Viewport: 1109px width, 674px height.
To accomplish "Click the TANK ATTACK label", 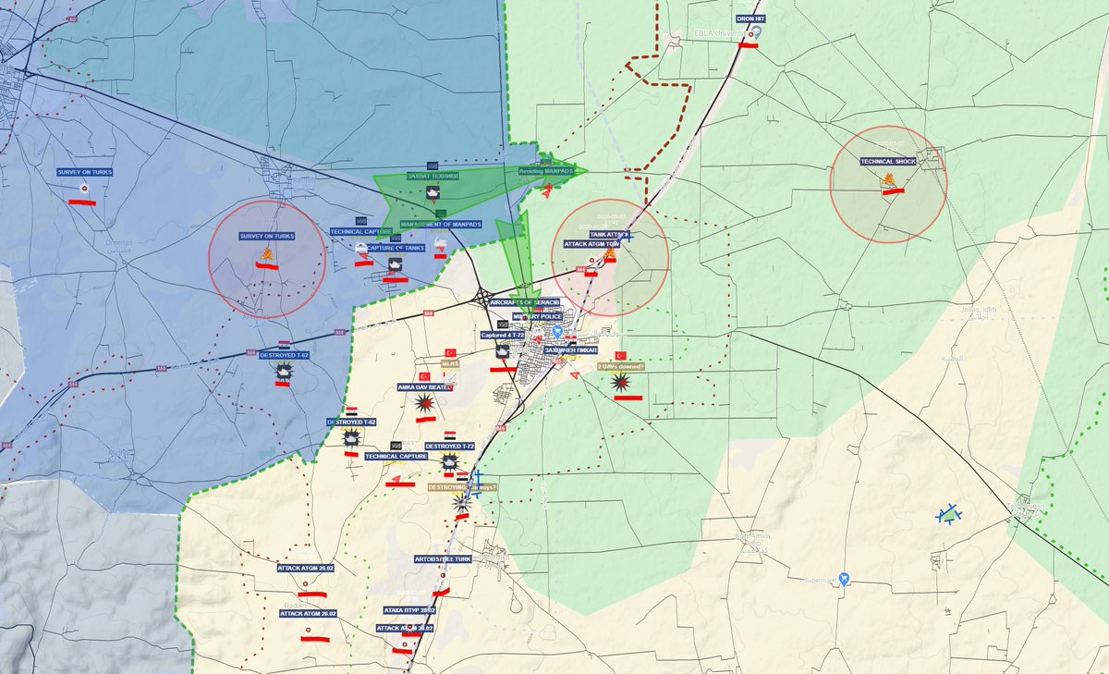I will pyautogui.click(x=610, y=235).
